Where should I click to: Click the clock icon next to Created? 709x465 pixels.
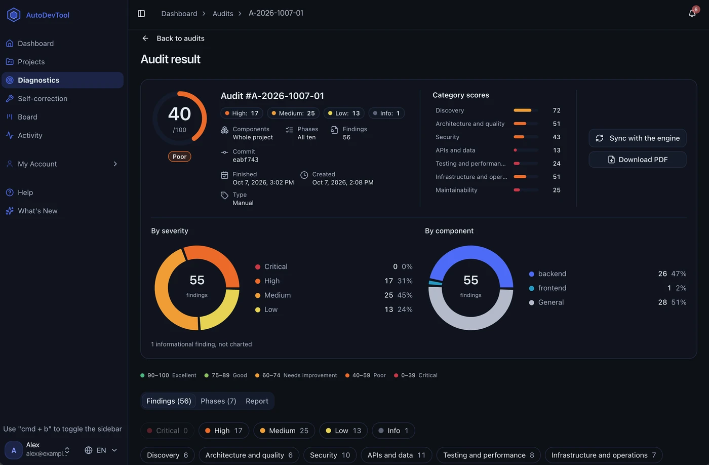(304, 175)
